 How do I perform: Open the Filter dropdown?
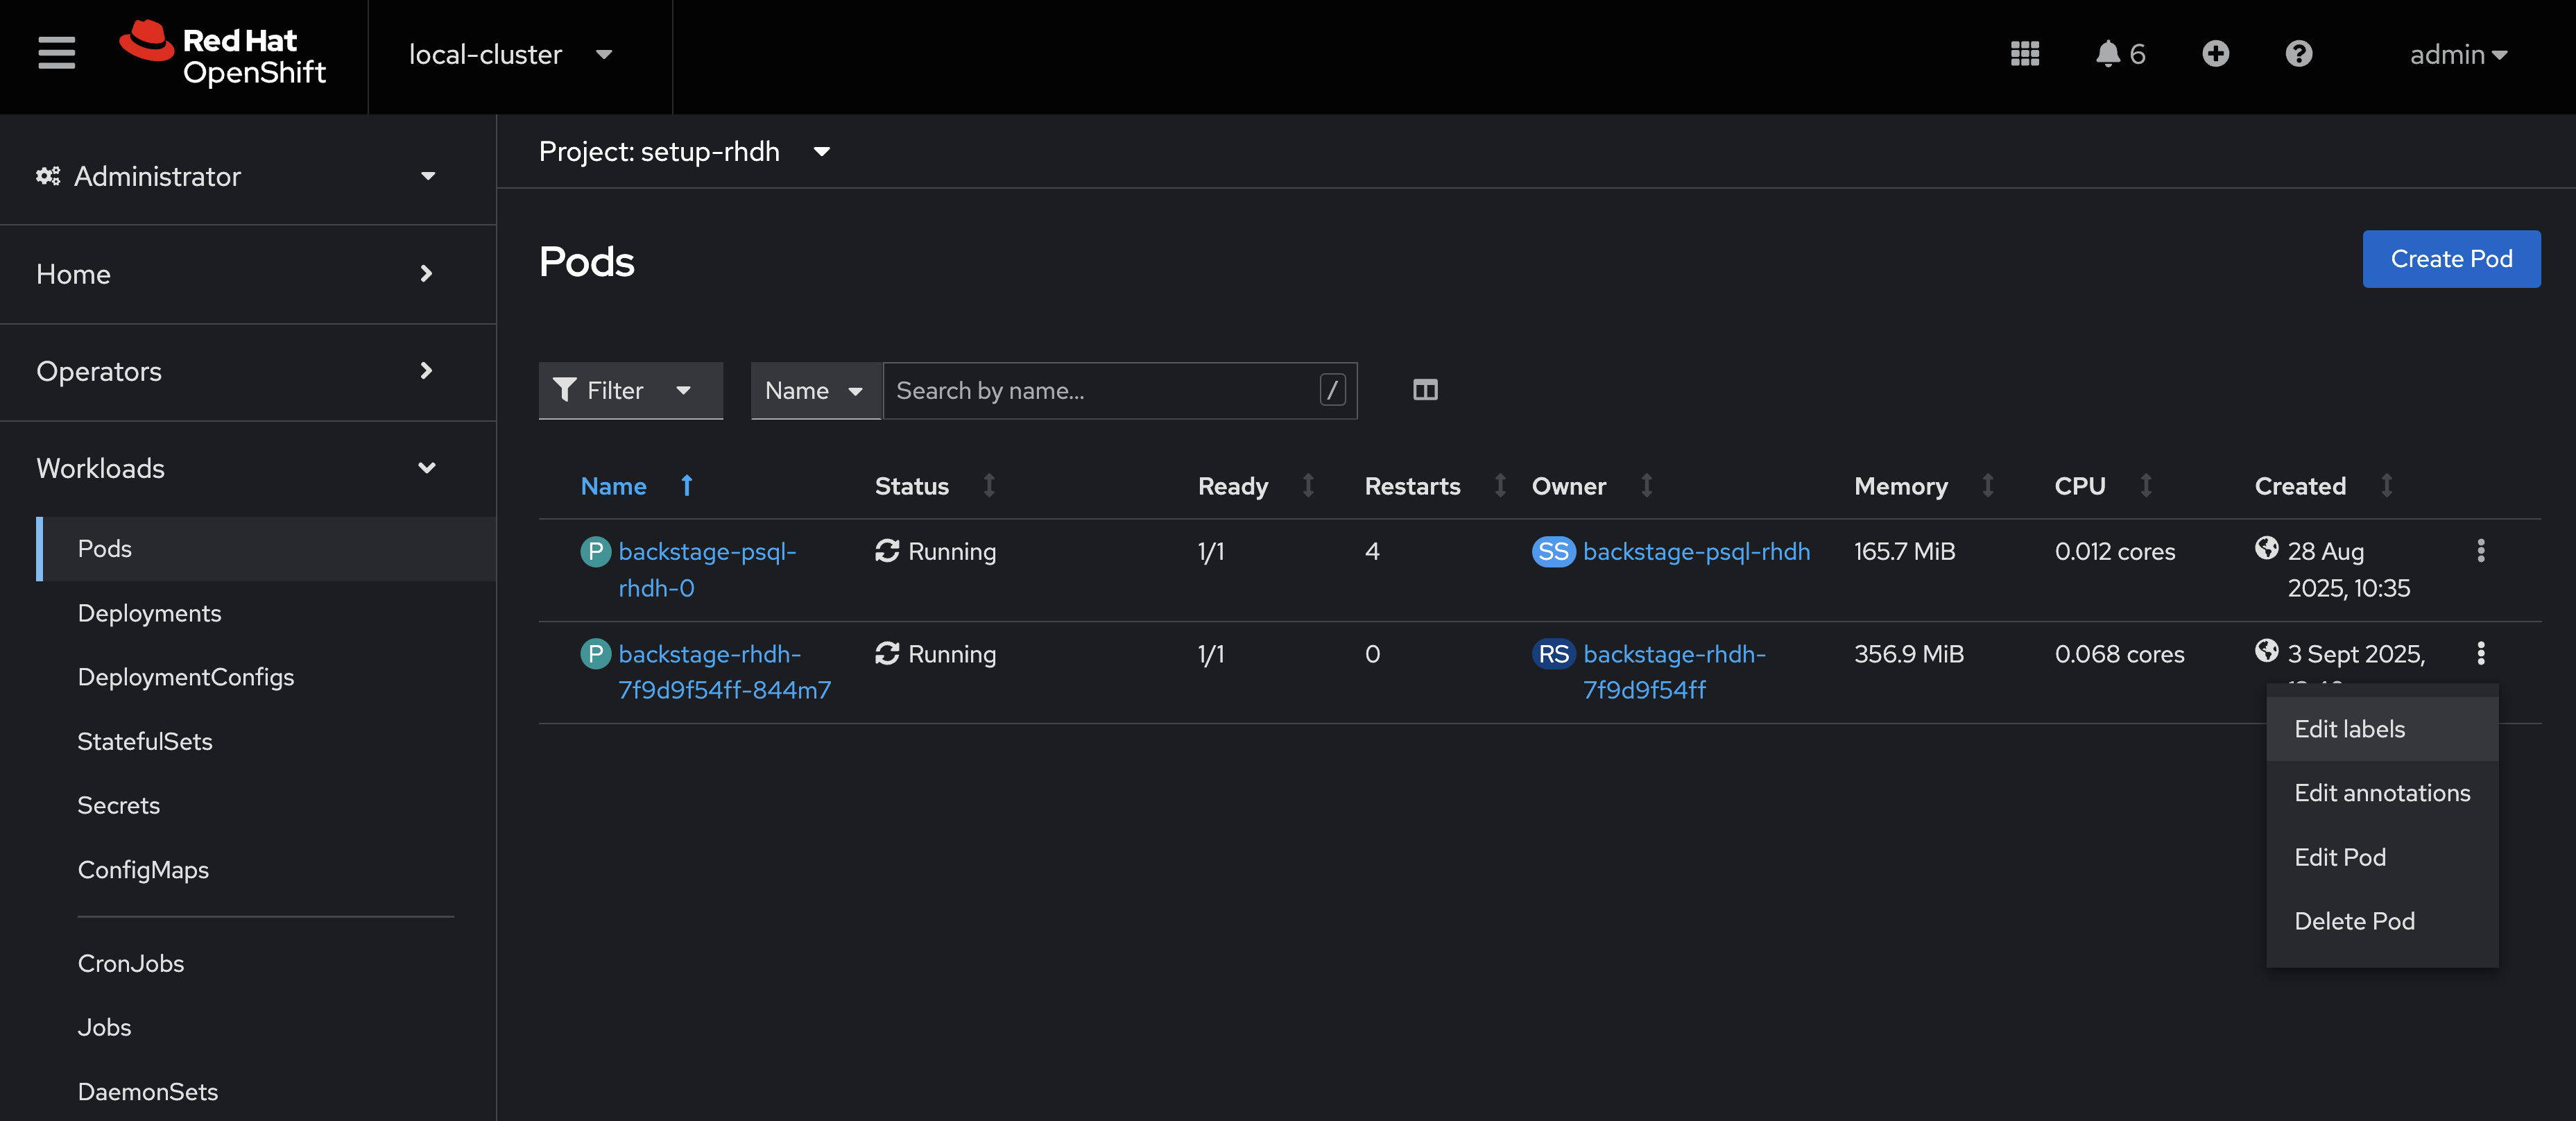tap(630, 390)
